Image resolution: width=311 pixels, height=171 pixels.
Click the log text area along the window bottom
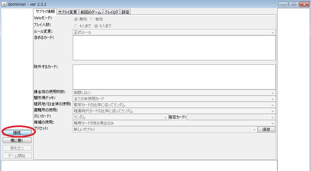[x=139, y=166]
